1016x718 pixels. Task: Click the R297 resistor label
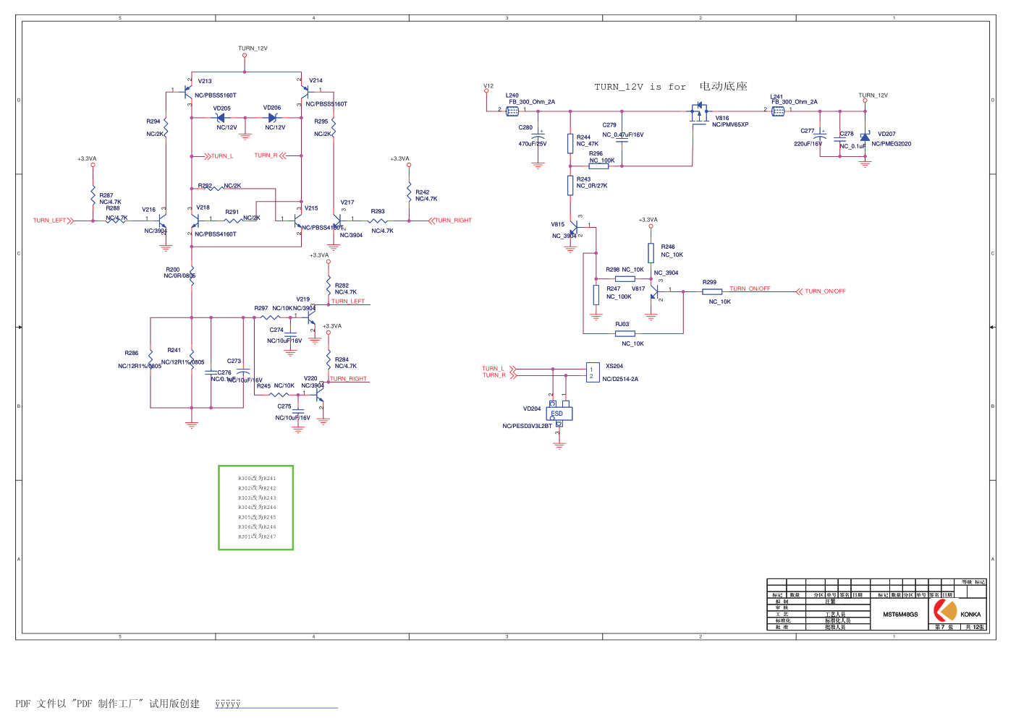coord(261,308)
